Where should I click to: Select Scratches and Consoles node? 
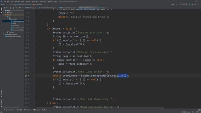(x=13, y=36)
